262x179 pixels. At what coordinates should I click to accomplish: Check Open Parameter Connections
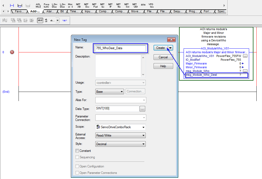[77, 173]
